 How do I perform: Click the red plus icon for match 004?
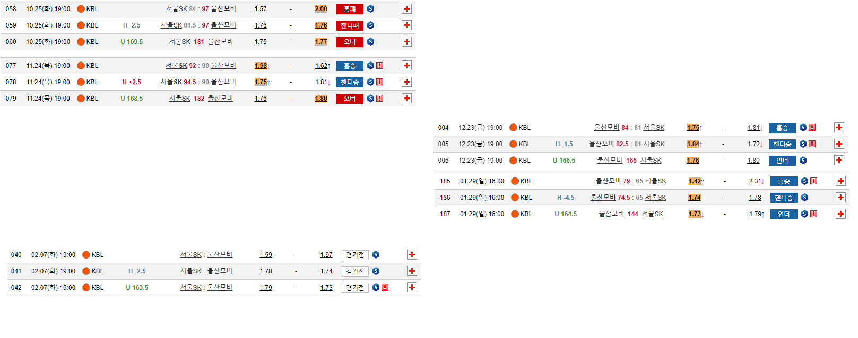(839, 128)
